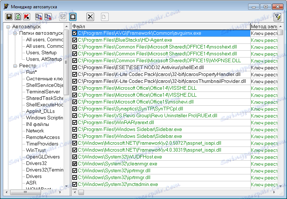Select the Network tree item

pos(35,131)
